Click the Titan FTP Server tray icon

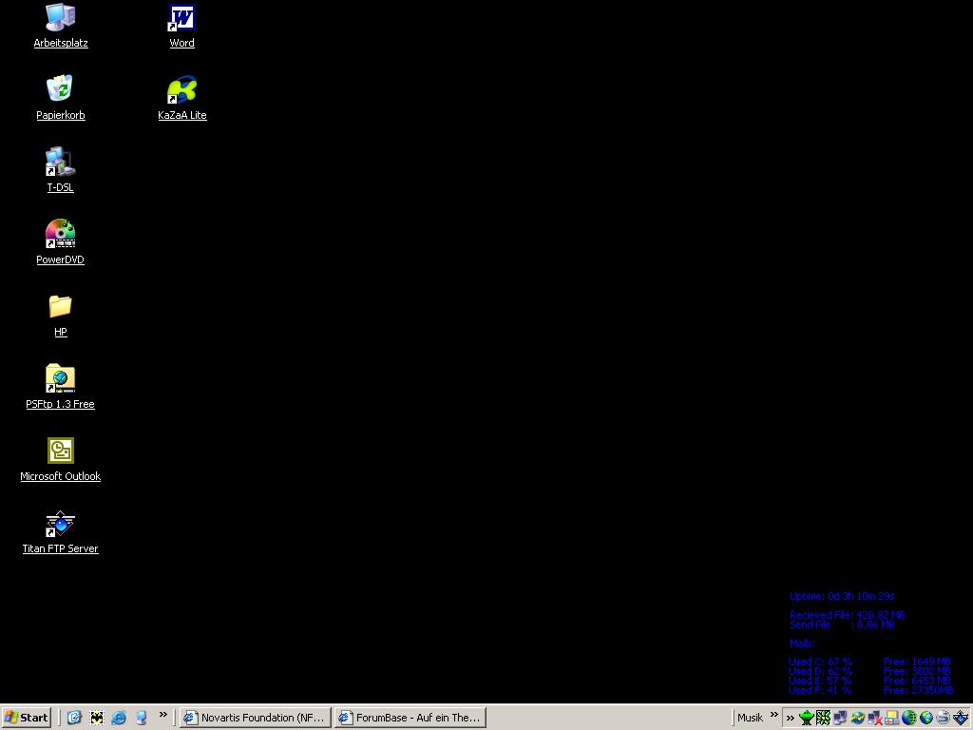[961, 718]
